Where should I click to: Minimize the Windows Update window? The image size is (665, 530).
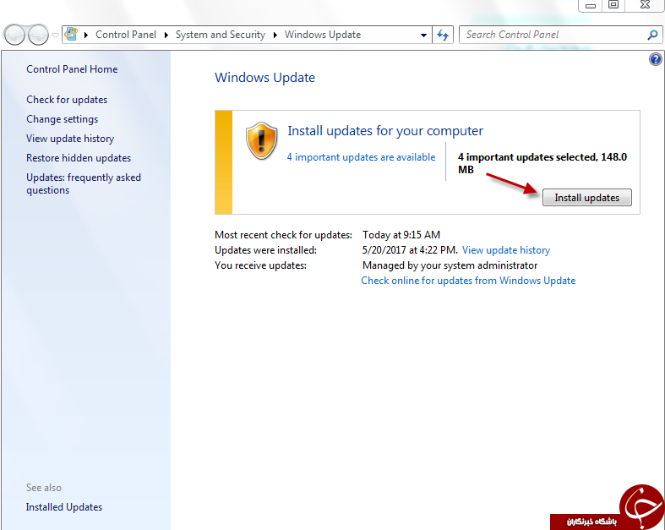pos(591,6)
